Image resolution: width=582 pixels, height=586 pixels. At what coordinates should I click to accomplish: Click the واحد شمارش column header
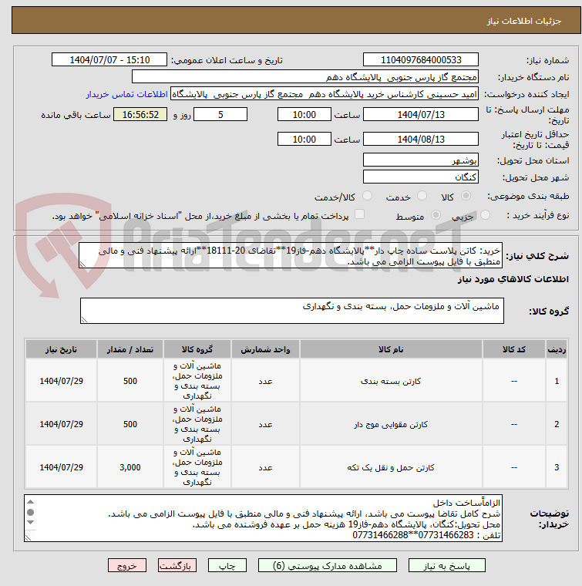(265, 349)
